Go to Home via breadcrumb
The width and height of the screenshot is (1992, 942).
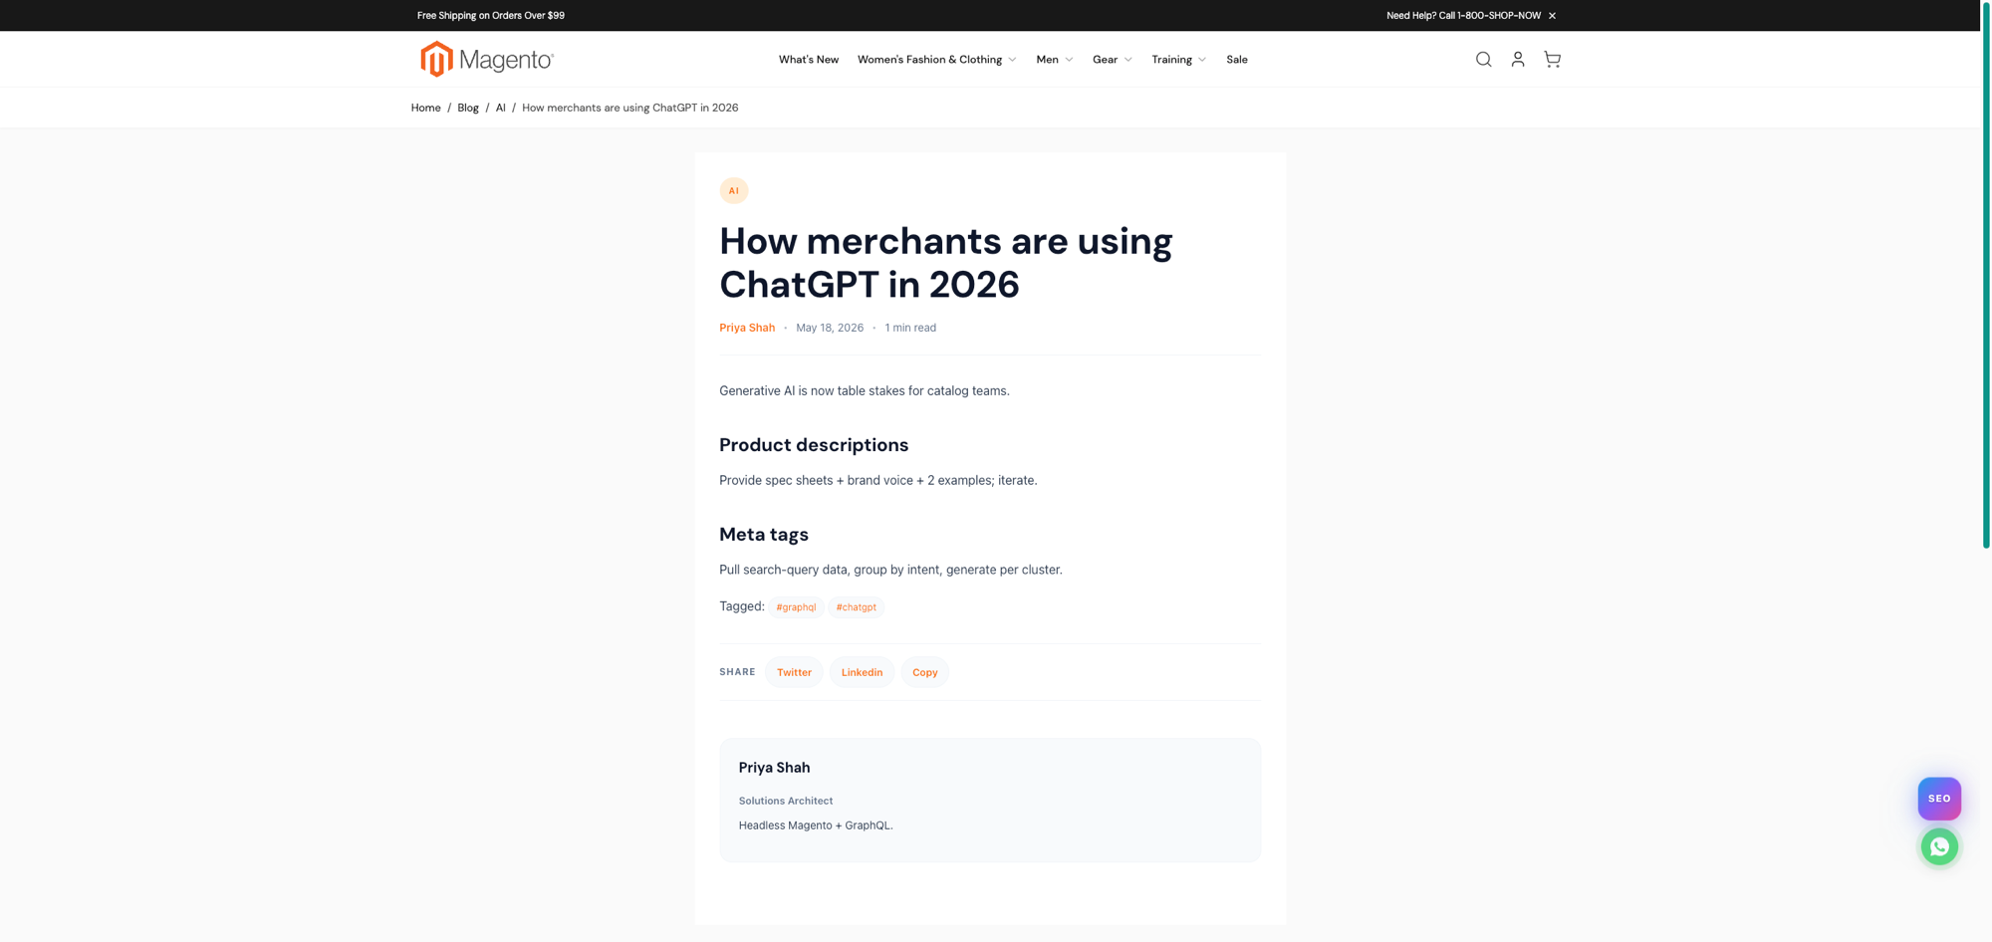pos(426,108)
